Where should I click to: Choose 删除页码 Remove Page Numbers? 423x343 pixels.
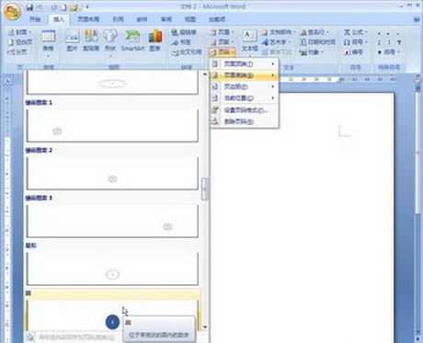click(244, 121)
